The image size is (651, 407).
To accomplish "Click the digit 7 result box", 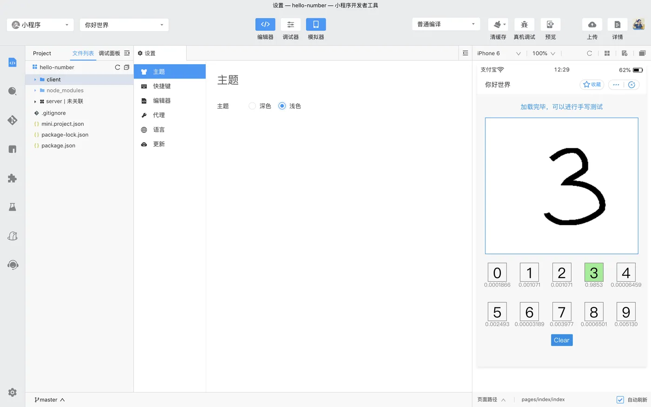I will [x=562, y=312].
